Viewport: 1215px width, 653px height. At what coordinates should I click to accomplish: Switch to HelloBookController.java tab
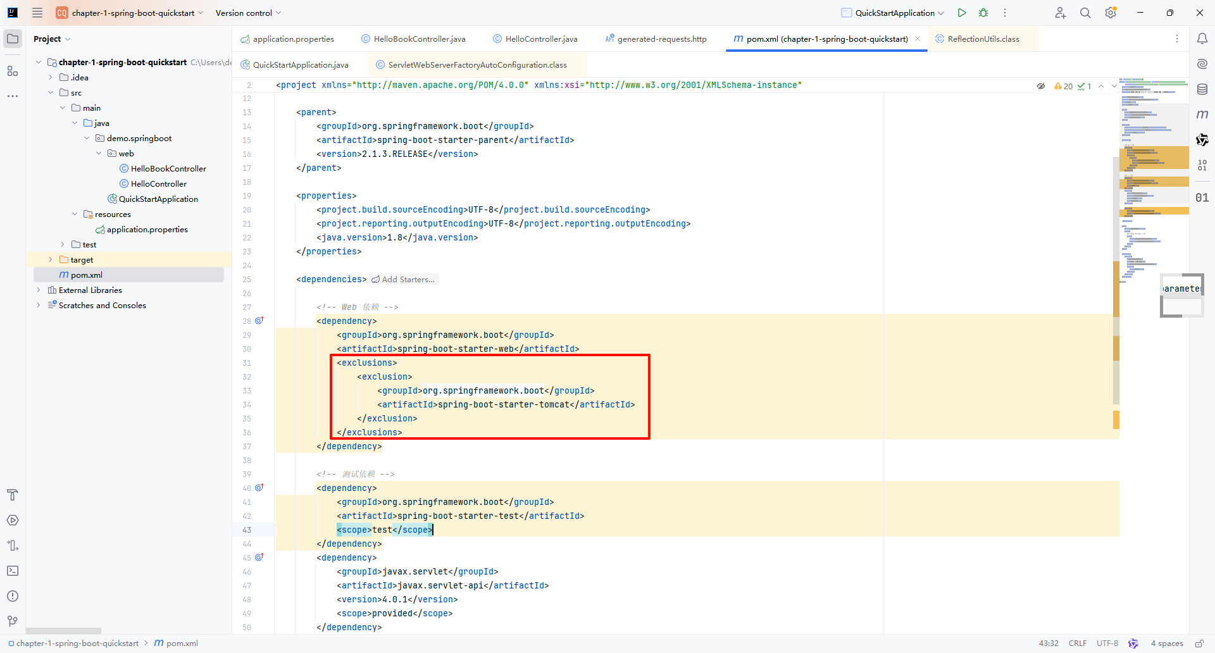click(413, 39)
